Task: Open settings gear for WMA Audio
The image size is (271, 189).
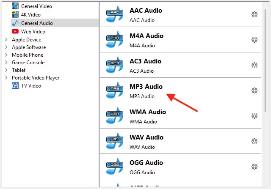Action: 254,116
